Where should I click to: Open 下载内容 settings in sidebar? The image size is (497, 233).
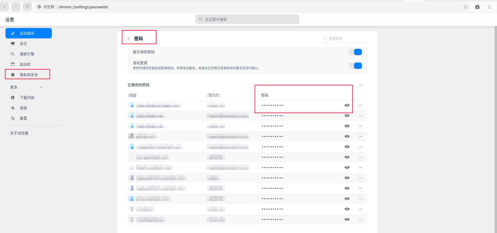tap(29, 98)
